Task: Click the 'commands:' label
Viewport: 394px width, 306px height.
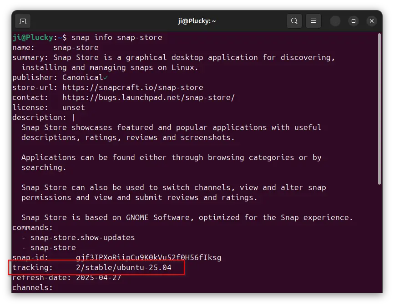Action: point(33,227)
